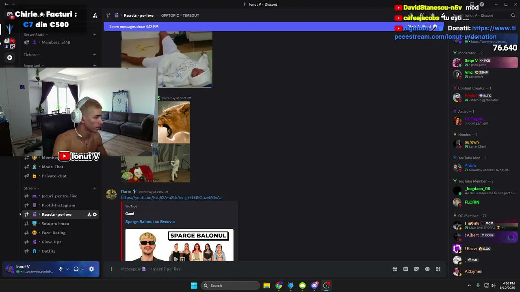The width and height of the screenshot is (520, 292).
Task: Add a channel to Stream category
Action: tap(95, 188)
